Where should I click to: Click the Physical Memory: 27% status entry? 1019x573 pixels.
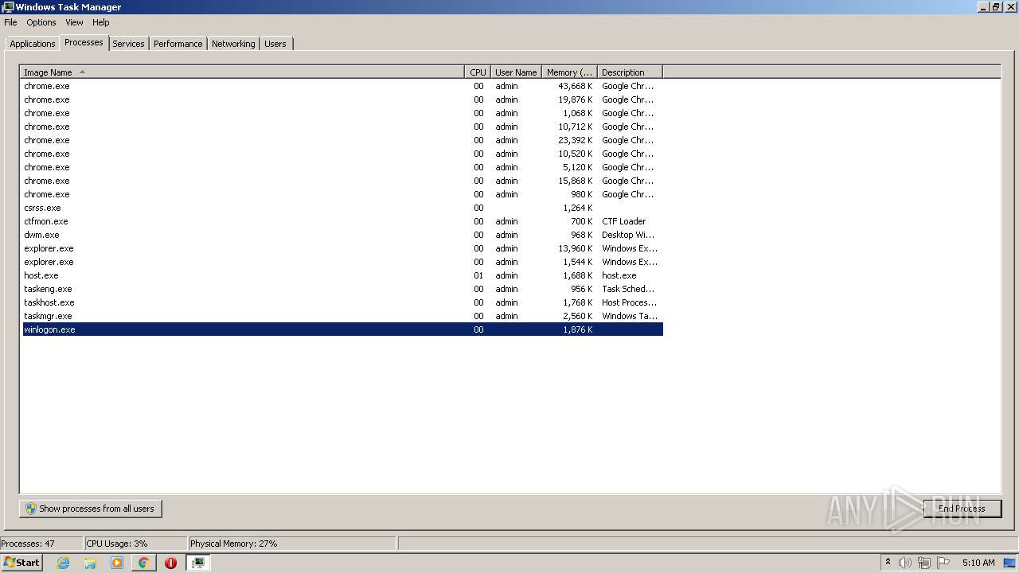pyautogui.click(x=291, y=544)
